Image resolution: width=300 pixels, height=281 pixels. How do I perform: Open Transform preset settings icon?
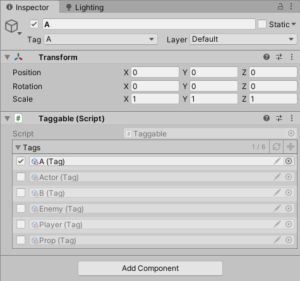tap(279, 57)
